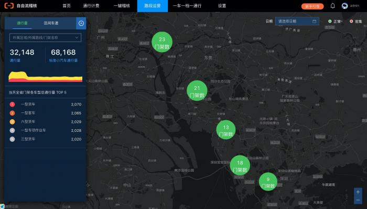Screen dimensions: 367x209
Task: Click calendar icon in date field
Action: click(315, 22)
